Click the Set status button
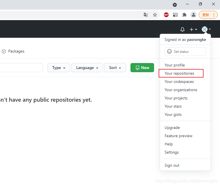 (185, 51)
